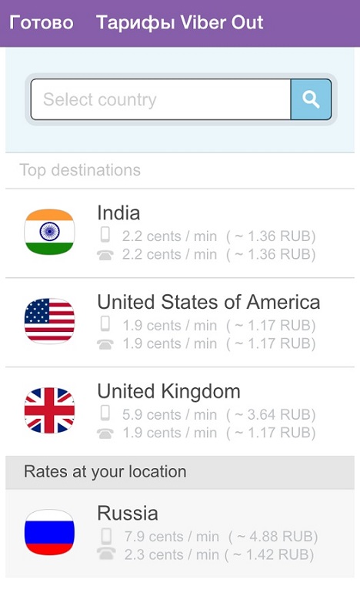Tap the India flag icon
This screenshot has height=616, width=360.
tap(49, 232)
